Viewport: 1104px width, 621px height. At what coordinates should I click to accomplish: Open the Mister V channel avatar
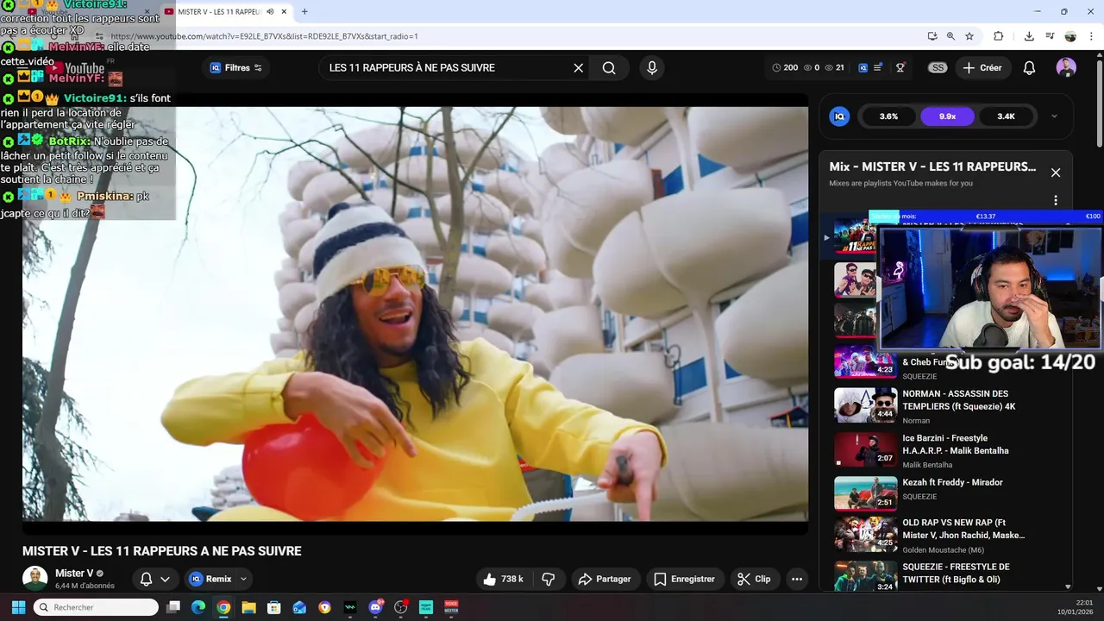point(34,579)
